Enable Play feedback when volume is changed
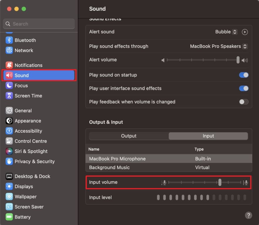Viewport: 259px width, 225px height. coord(244,102)
